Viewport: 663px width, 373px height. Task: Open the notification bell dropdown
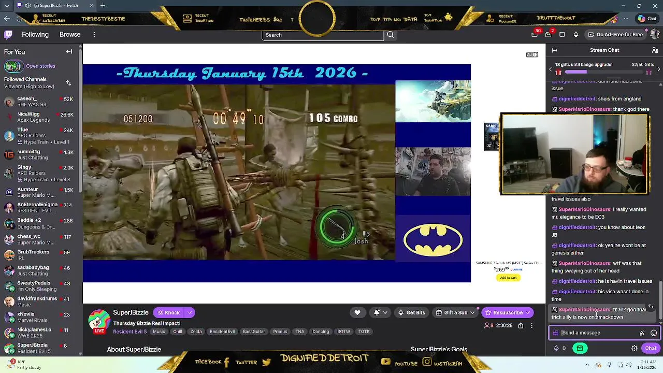point(381,312)
